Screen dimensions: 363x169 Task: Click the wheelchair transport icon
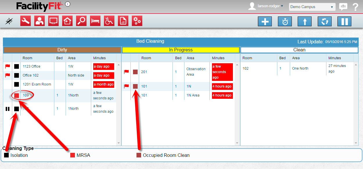click(x=109, y=21)
